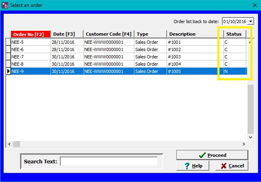Click description #1004
261x182 pixels.
(x=195, y=64)
